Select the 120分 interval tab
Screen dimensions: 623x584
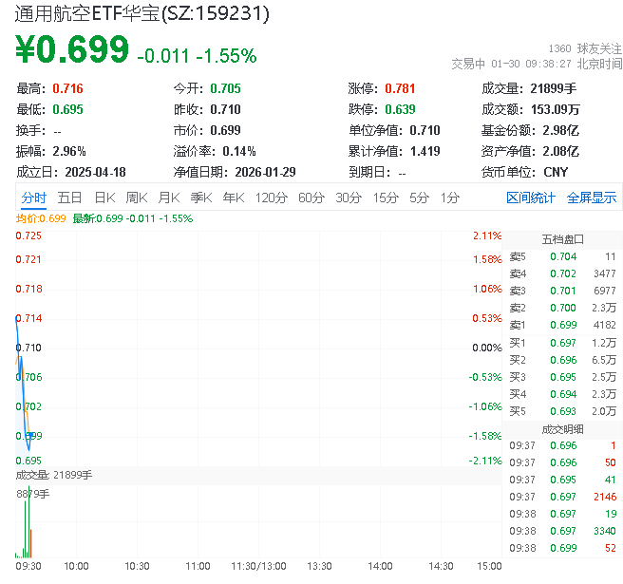[272, 198]
